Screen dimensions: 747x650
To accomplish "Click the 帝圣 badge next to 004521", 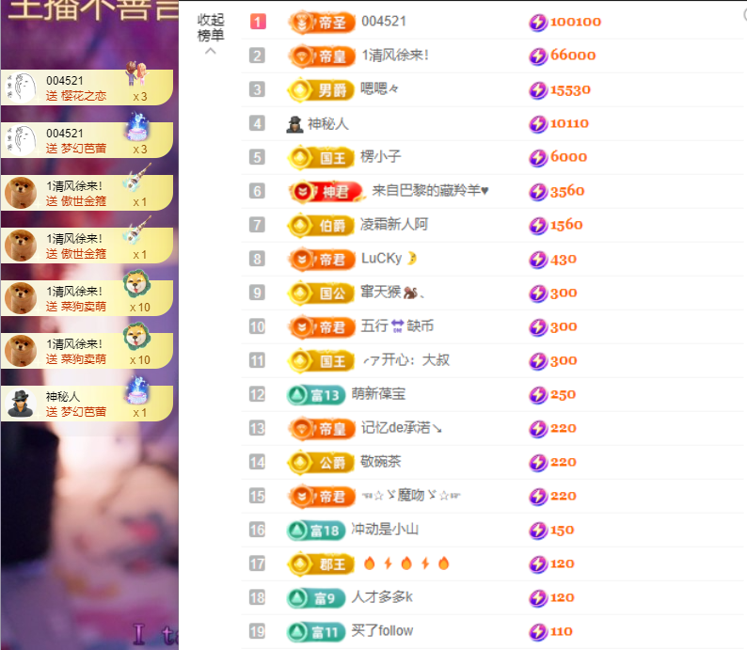I will click(322, 22).
